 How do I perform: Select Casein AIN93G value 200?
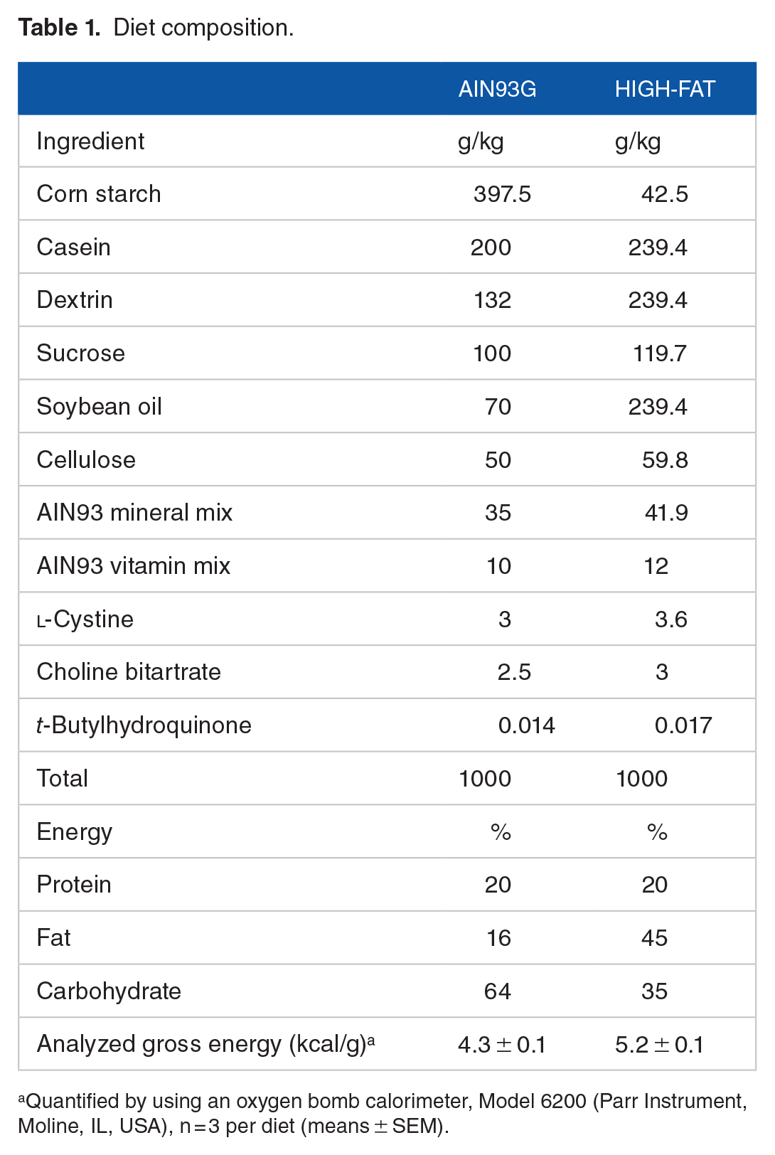491,247
